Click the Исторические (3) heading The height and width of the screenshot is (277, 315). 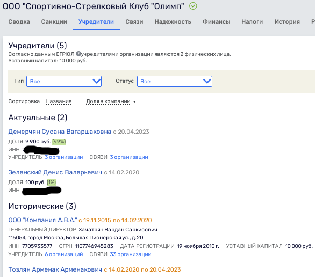click(42, 206)
